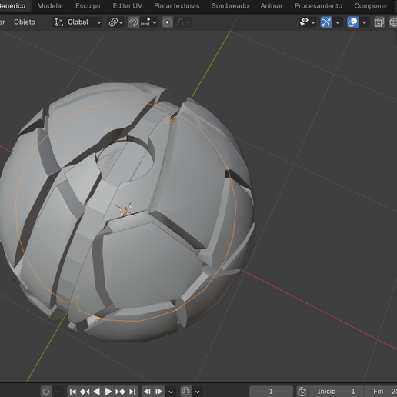
Task: Open the frame step options dropdown
Action: 171,392
